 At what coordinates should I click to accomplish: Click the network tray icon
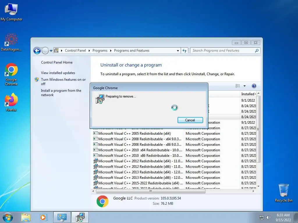coord(262,217)
